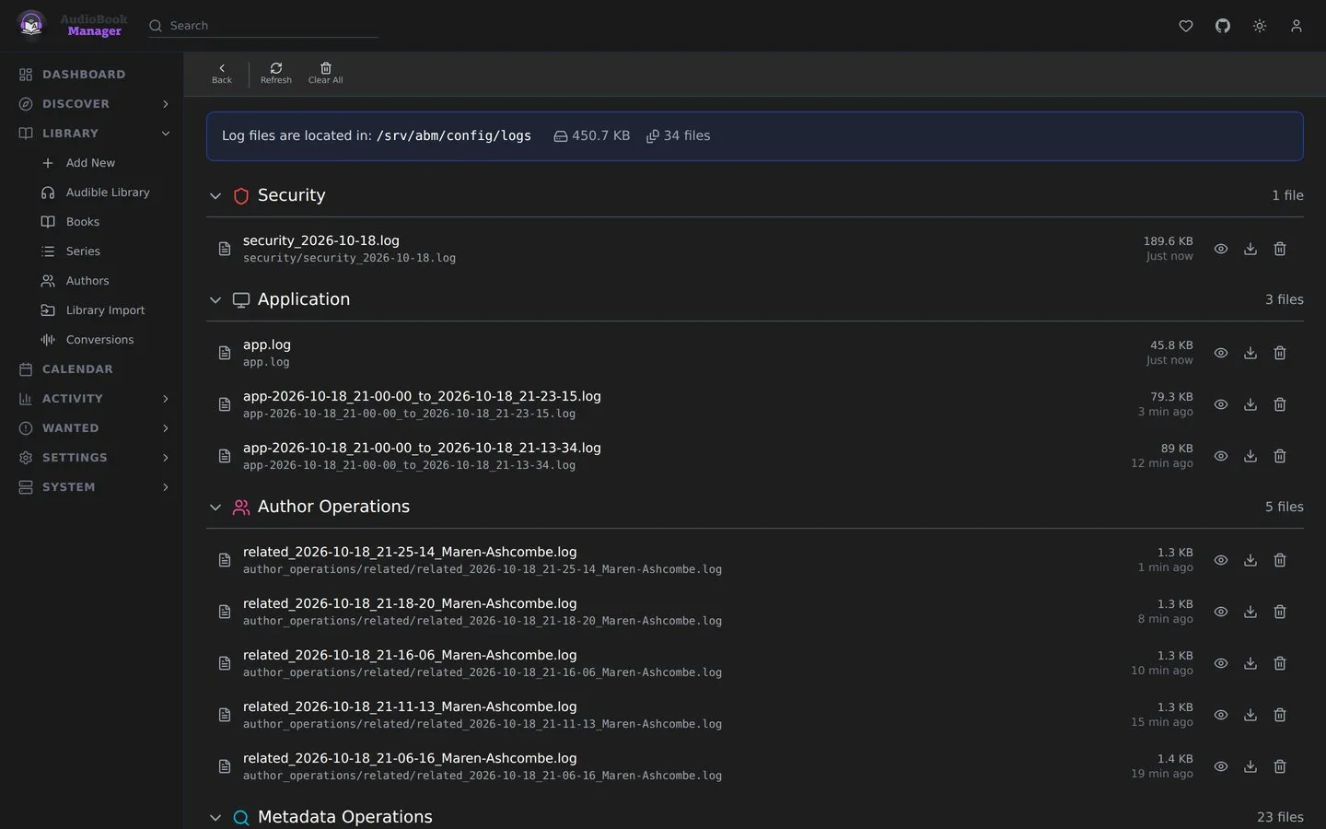Click the Back button
This screenshot has height=829, width=1326.
[x=222, y=74]
